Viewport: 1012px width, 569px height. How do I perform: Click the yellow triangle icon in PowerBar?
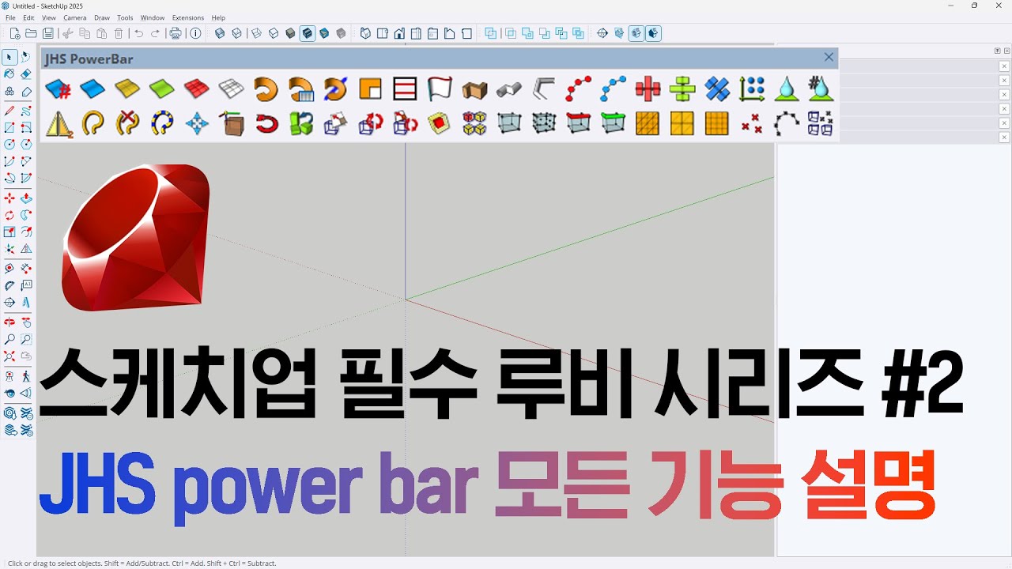[x=59, y=123]
